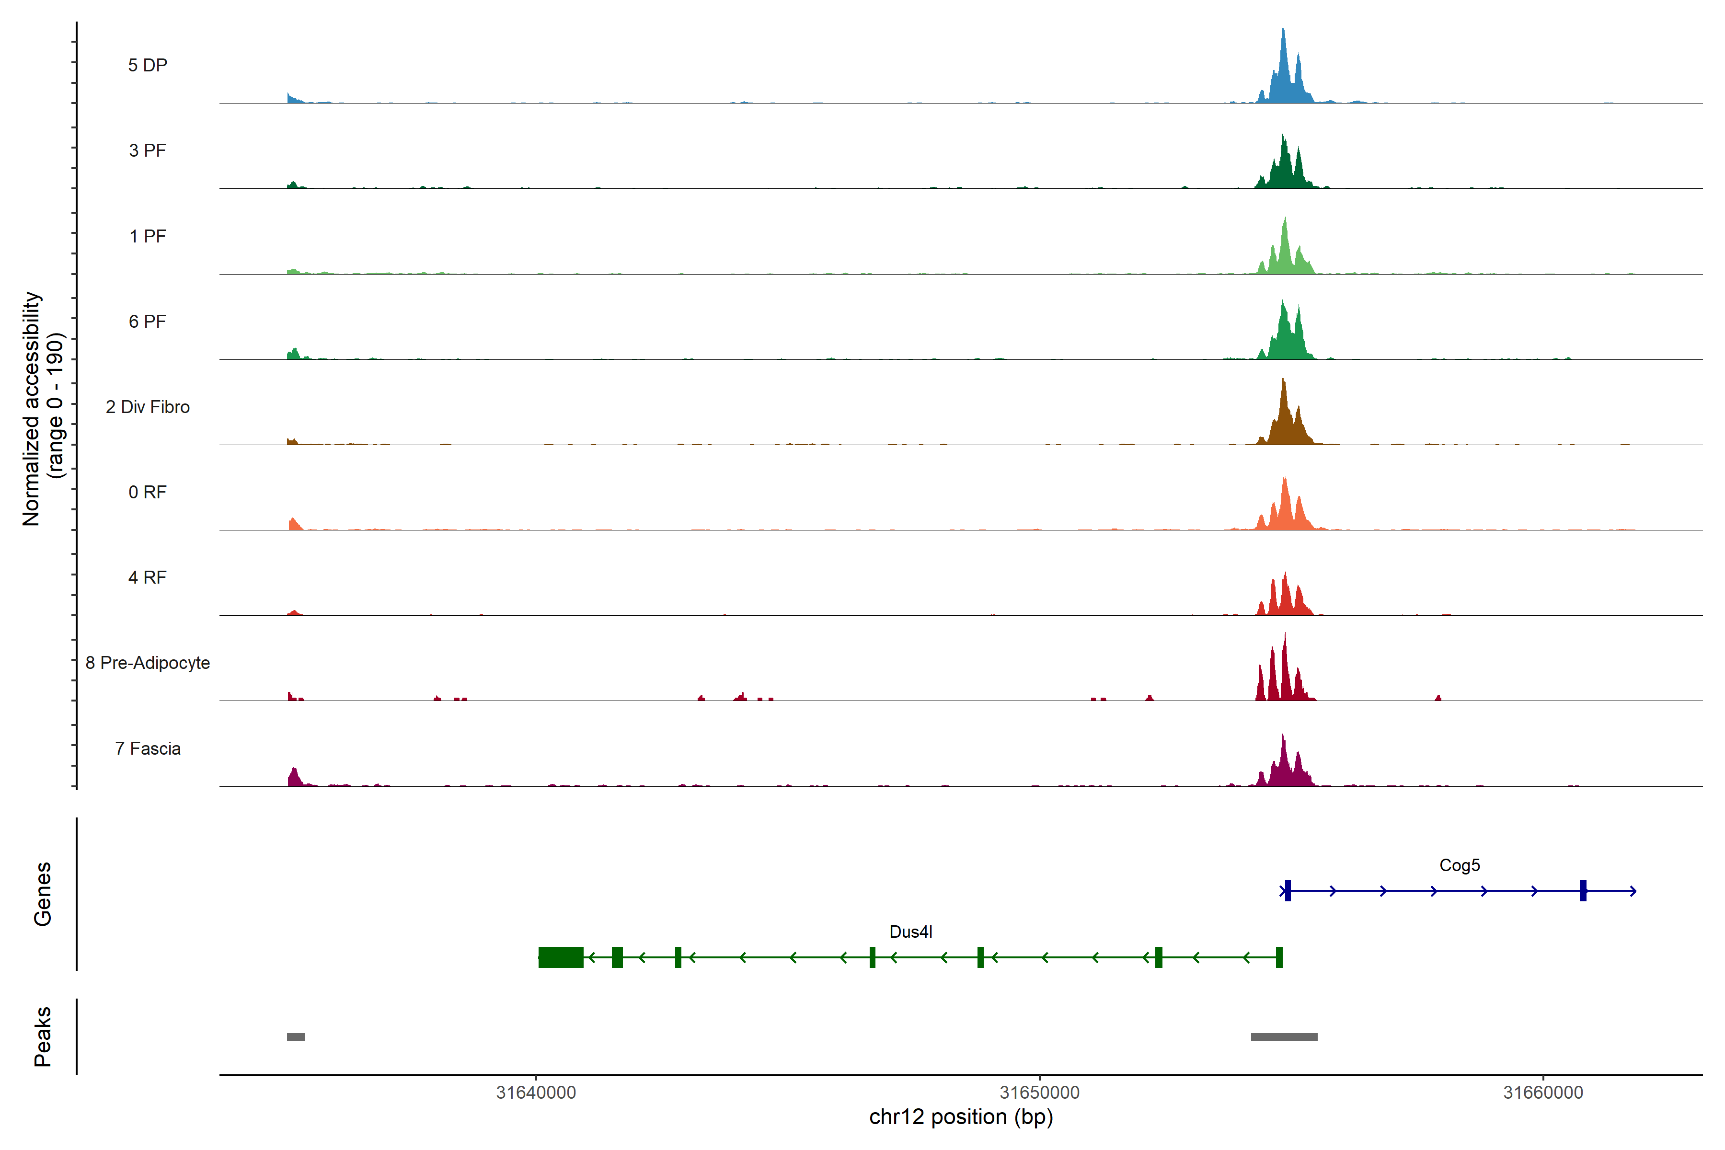Select the 8 Pre-Adipocyte track label
Screen dimensions: 1725x1150
tap(148, 663)
